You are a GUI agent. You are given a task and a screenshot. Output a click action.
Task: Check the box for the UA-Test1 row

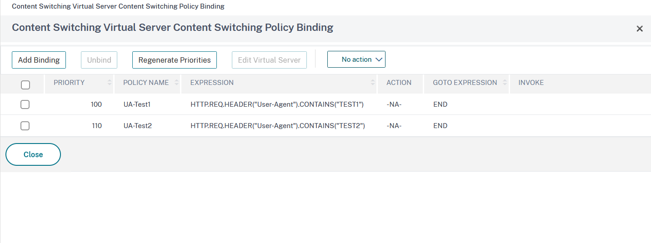click(25, 104)
